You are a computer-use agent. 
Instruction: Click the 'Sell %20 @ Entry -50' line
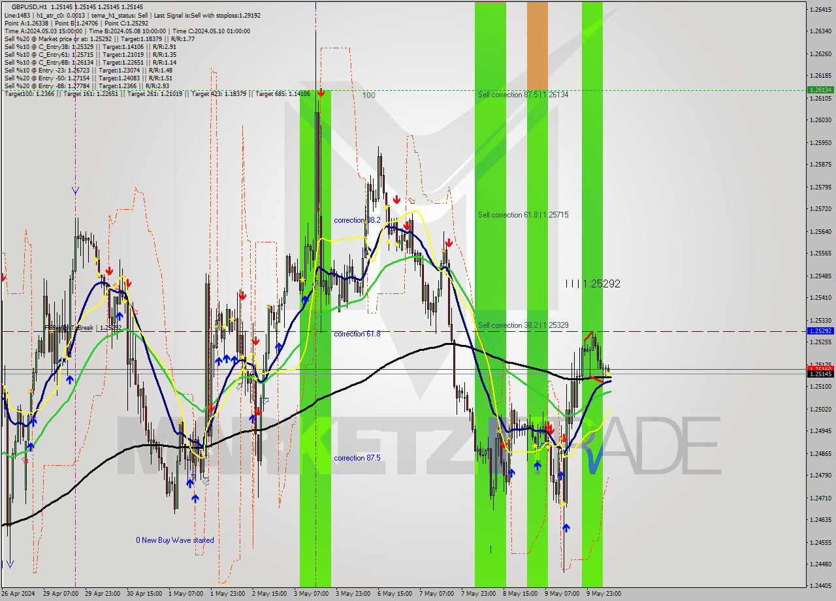point(88,78)
